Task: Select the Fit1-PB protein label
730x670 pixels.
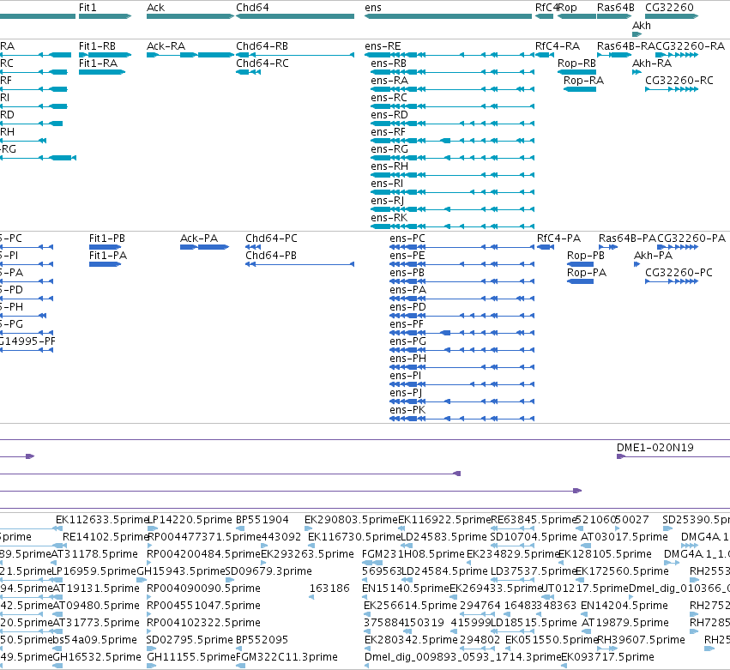Action: (x=107, y=238)
